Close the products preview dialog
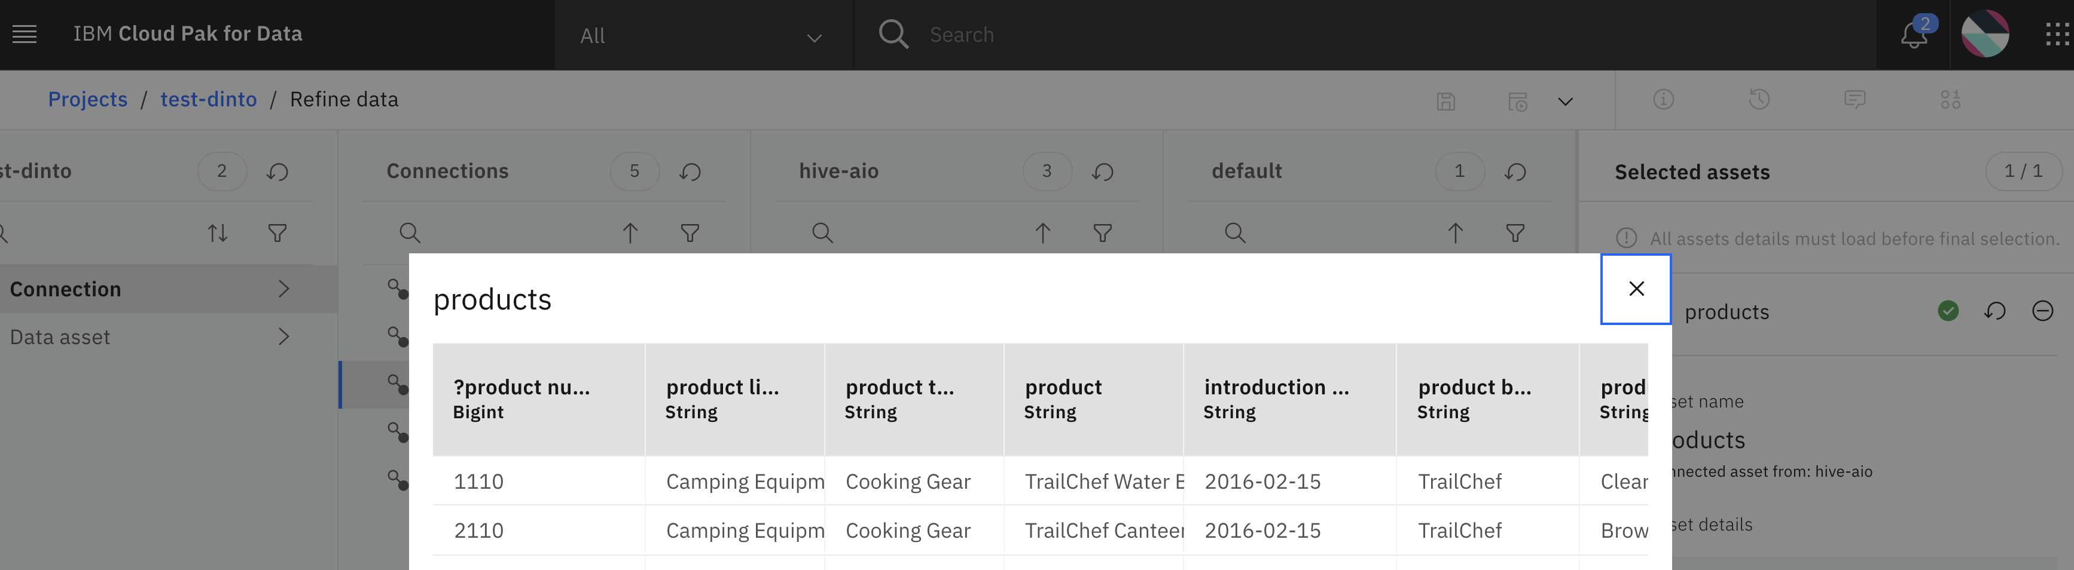The width and height of the screenshot is (2074, 570). pos(1636,289)
